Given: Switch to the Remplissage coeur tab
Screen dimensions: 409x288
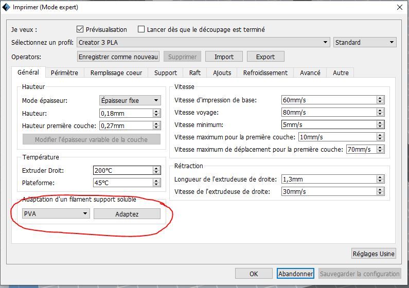Looking at the screenshot, I should point(116,73).
